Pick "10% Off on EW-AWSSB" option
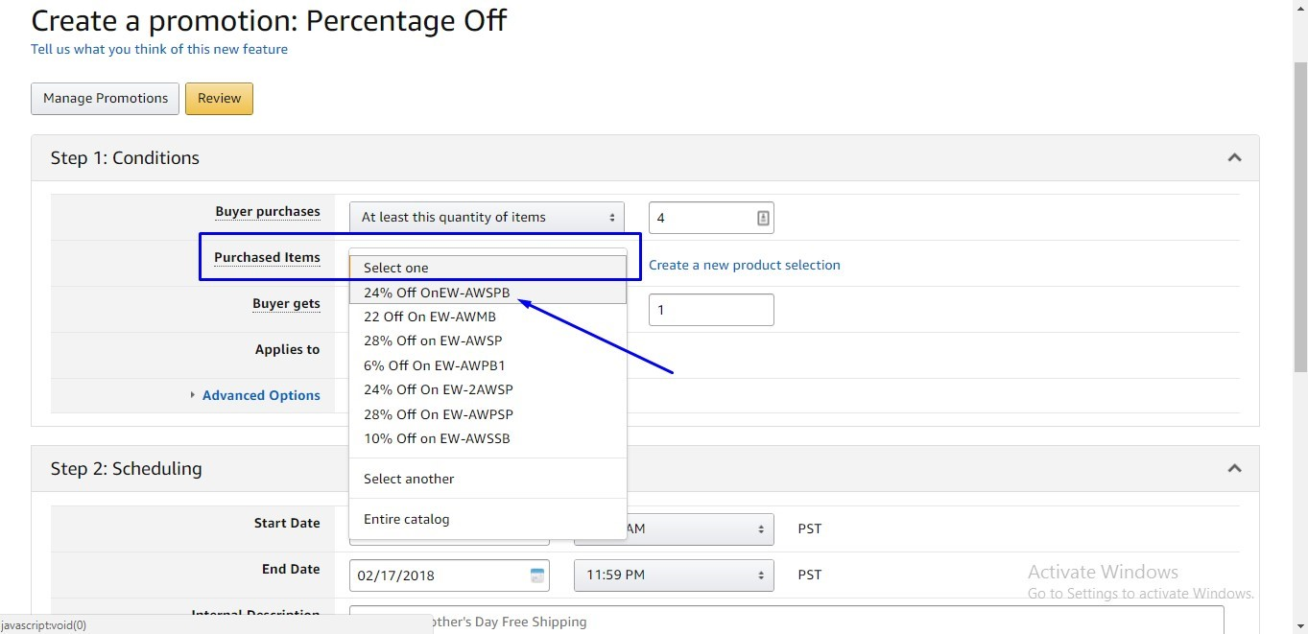 coord(437,438)
